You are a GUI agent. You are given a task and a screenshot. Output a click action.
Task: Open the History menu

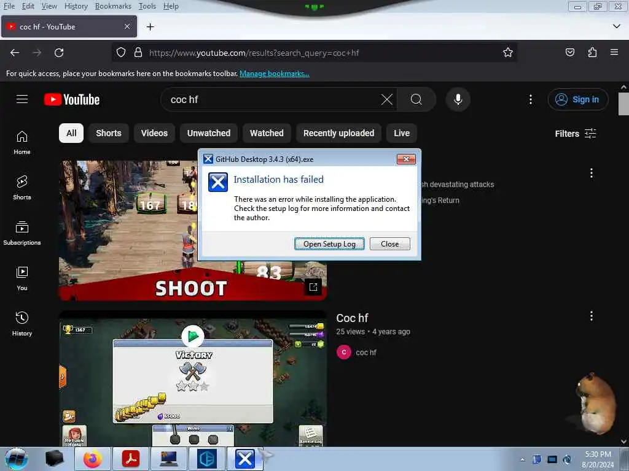pos(76,6)
